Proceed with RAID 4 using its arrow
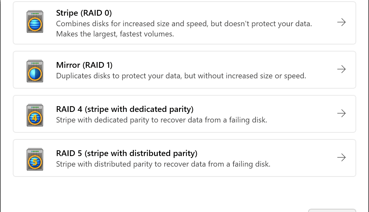The width and height of the screenshot is (369, 212). [x=341, y=113]
